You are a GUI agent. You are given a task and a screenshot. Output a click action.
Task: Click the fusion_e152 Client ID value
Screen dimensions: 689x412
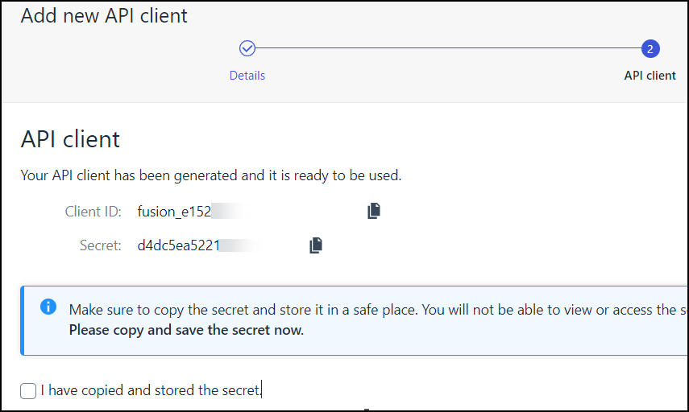(173, 212)
